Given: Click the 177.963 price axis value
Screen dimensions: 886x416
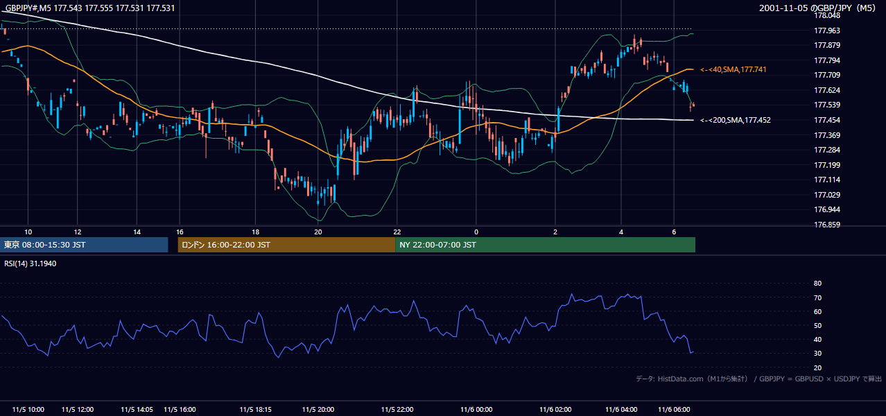Looking at the screenshot, I should 828,31.
